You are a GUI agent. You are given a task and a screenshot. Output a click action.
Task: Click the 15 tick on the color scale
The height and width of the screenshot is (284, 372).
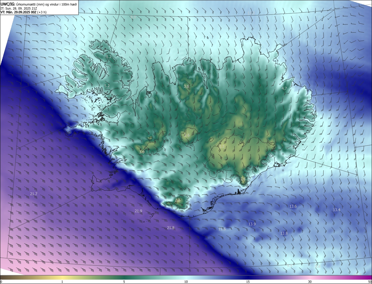pyautogui.click(x=248, y=282)
